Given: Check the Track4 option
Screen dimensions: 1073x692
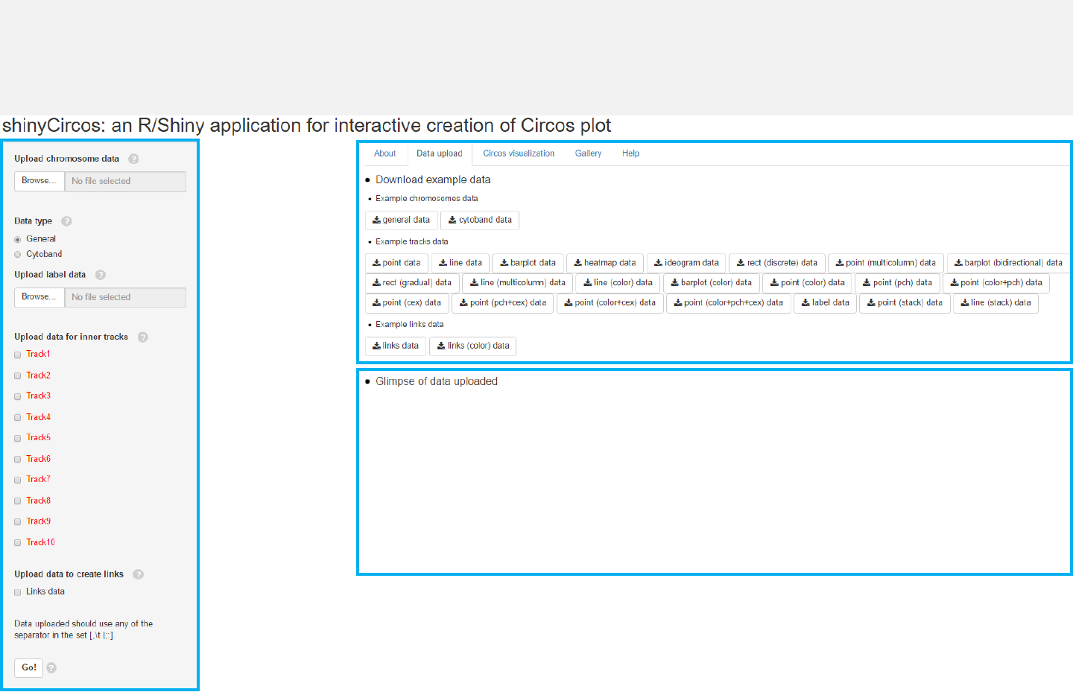Looking at the screenshot, I should [x=18, y=418].
